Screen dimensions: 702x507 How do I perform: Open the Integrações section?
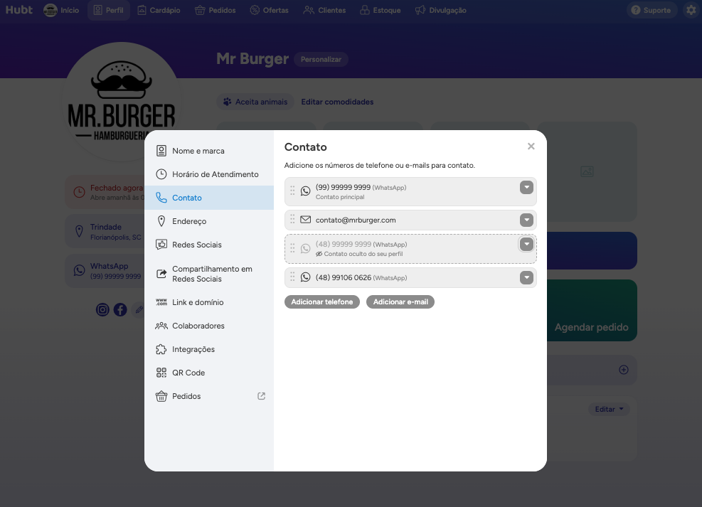(x=209, y=349)
